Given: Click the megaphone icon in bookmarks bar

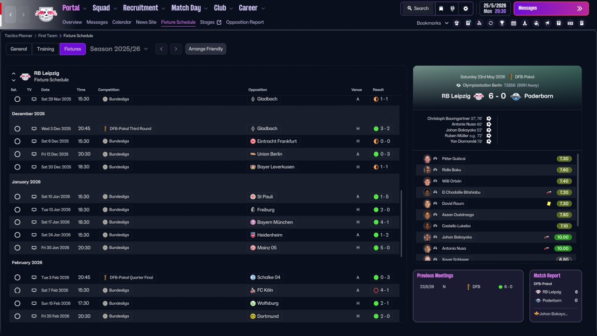Looking at the screenshot, I should pyautogui.click(x=547, y=23).
